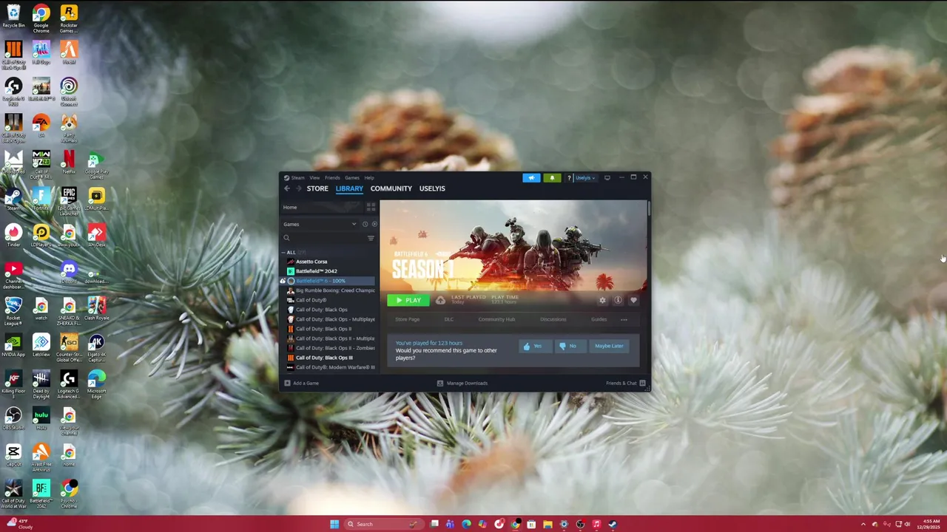Viewport: 947px width, 532px height.
Task: Open the Friends & Chat icon
Action: [x=642, y=383]
